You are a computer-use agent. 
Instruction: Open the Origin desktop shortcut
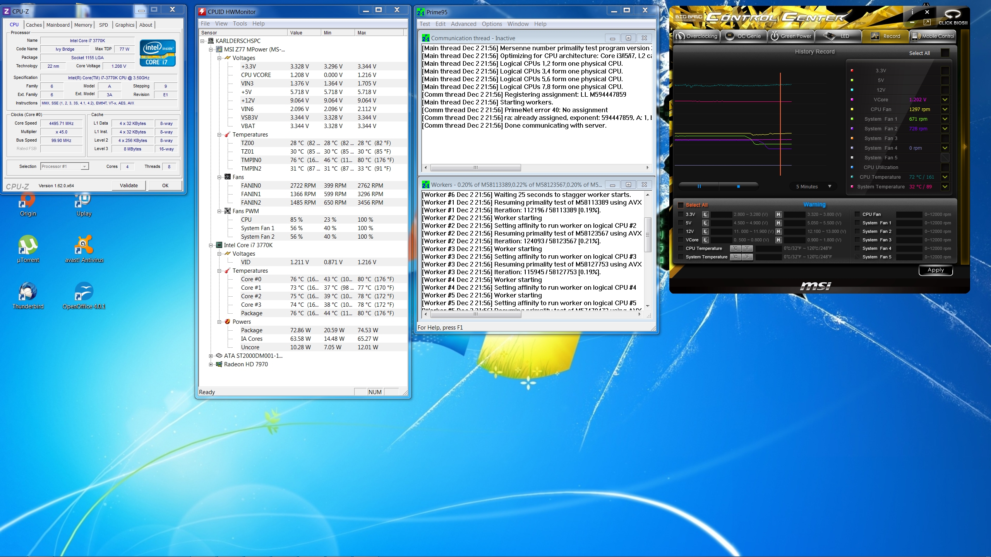(x=28, y=205)
